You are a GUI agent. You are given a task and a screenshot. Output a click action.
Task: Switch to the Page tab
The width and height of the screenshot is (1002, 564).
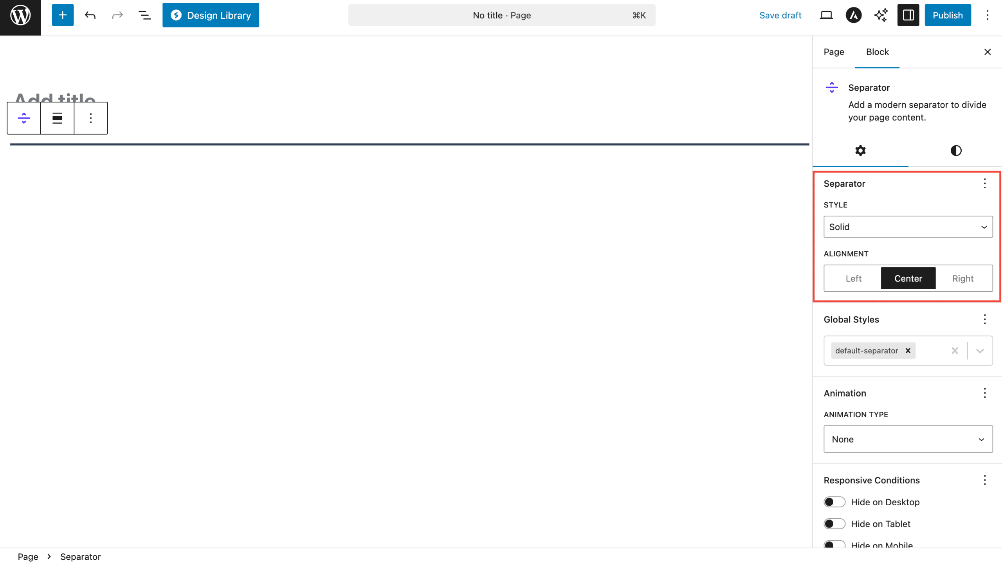click(833, 52)
